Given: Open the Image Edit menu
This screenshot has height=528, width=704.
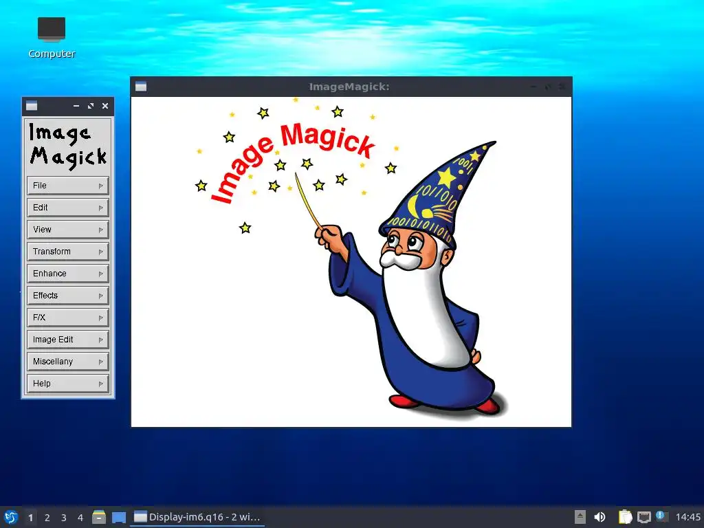Looking at the screenshot, I should point(68,340).
